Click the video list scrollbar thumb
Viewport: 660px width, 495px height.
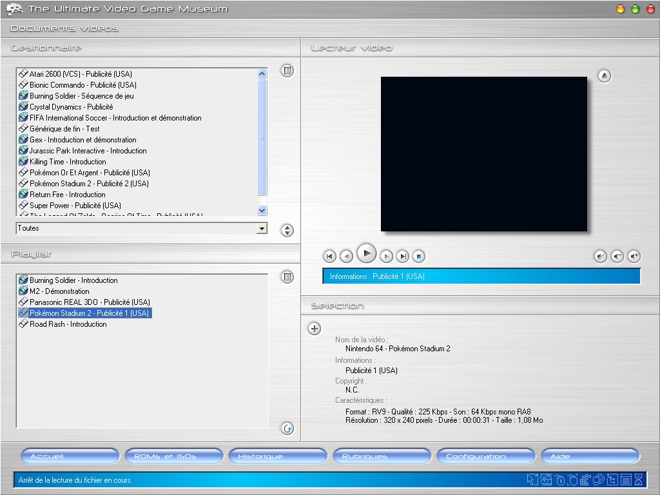(x=262, y=137)
